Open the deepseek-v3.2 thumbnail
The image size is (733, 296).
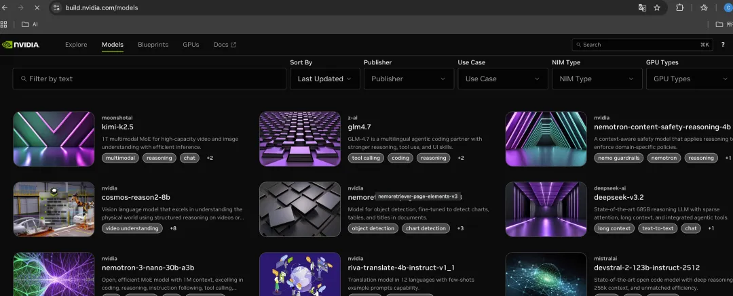coord(546,209)
